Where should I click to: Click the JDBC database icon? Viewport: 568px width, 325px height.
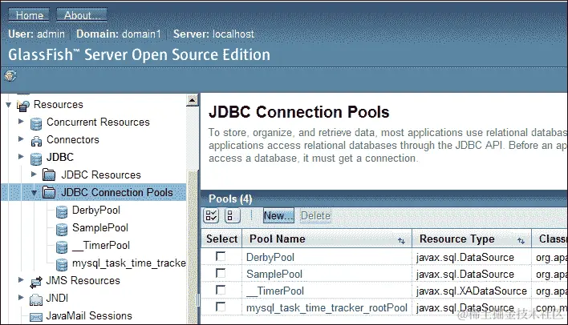point(36,158)
